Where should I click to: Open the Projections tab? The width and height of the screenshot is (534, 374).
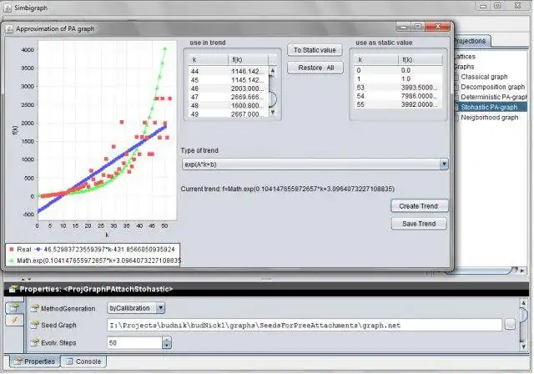click(471, 41)
